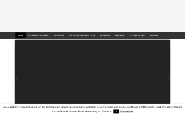Click the dark slider image area
The height and width of the screenshot is (115, 185).
(x=92, y=72)
